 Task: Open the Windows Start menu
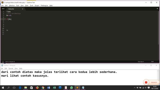tap(3, 88)
